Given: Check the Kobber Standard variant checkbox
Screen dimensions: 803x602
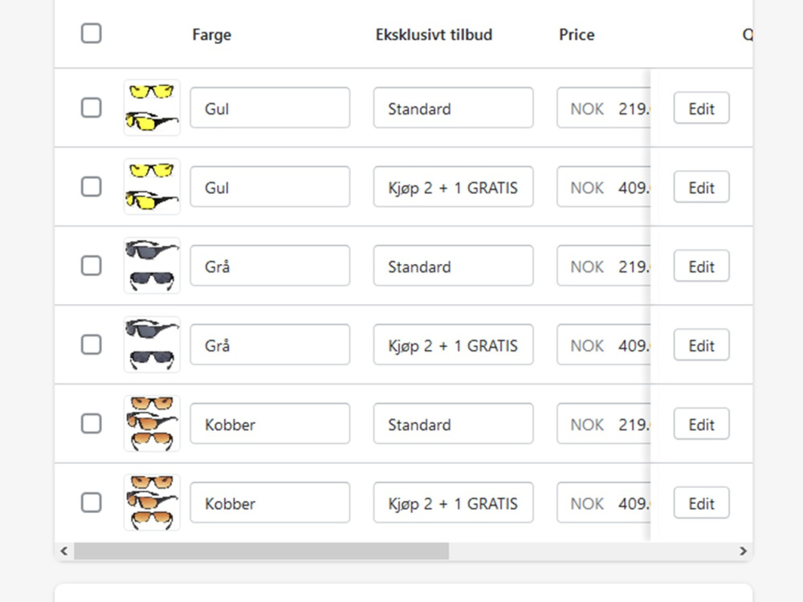Looking at the screenshot, I should click(x=92, y=423).
